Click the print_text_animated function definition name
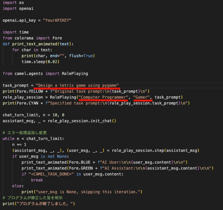Image resolution: width=223 pixels, height=210 pixels. pos(34,44)
